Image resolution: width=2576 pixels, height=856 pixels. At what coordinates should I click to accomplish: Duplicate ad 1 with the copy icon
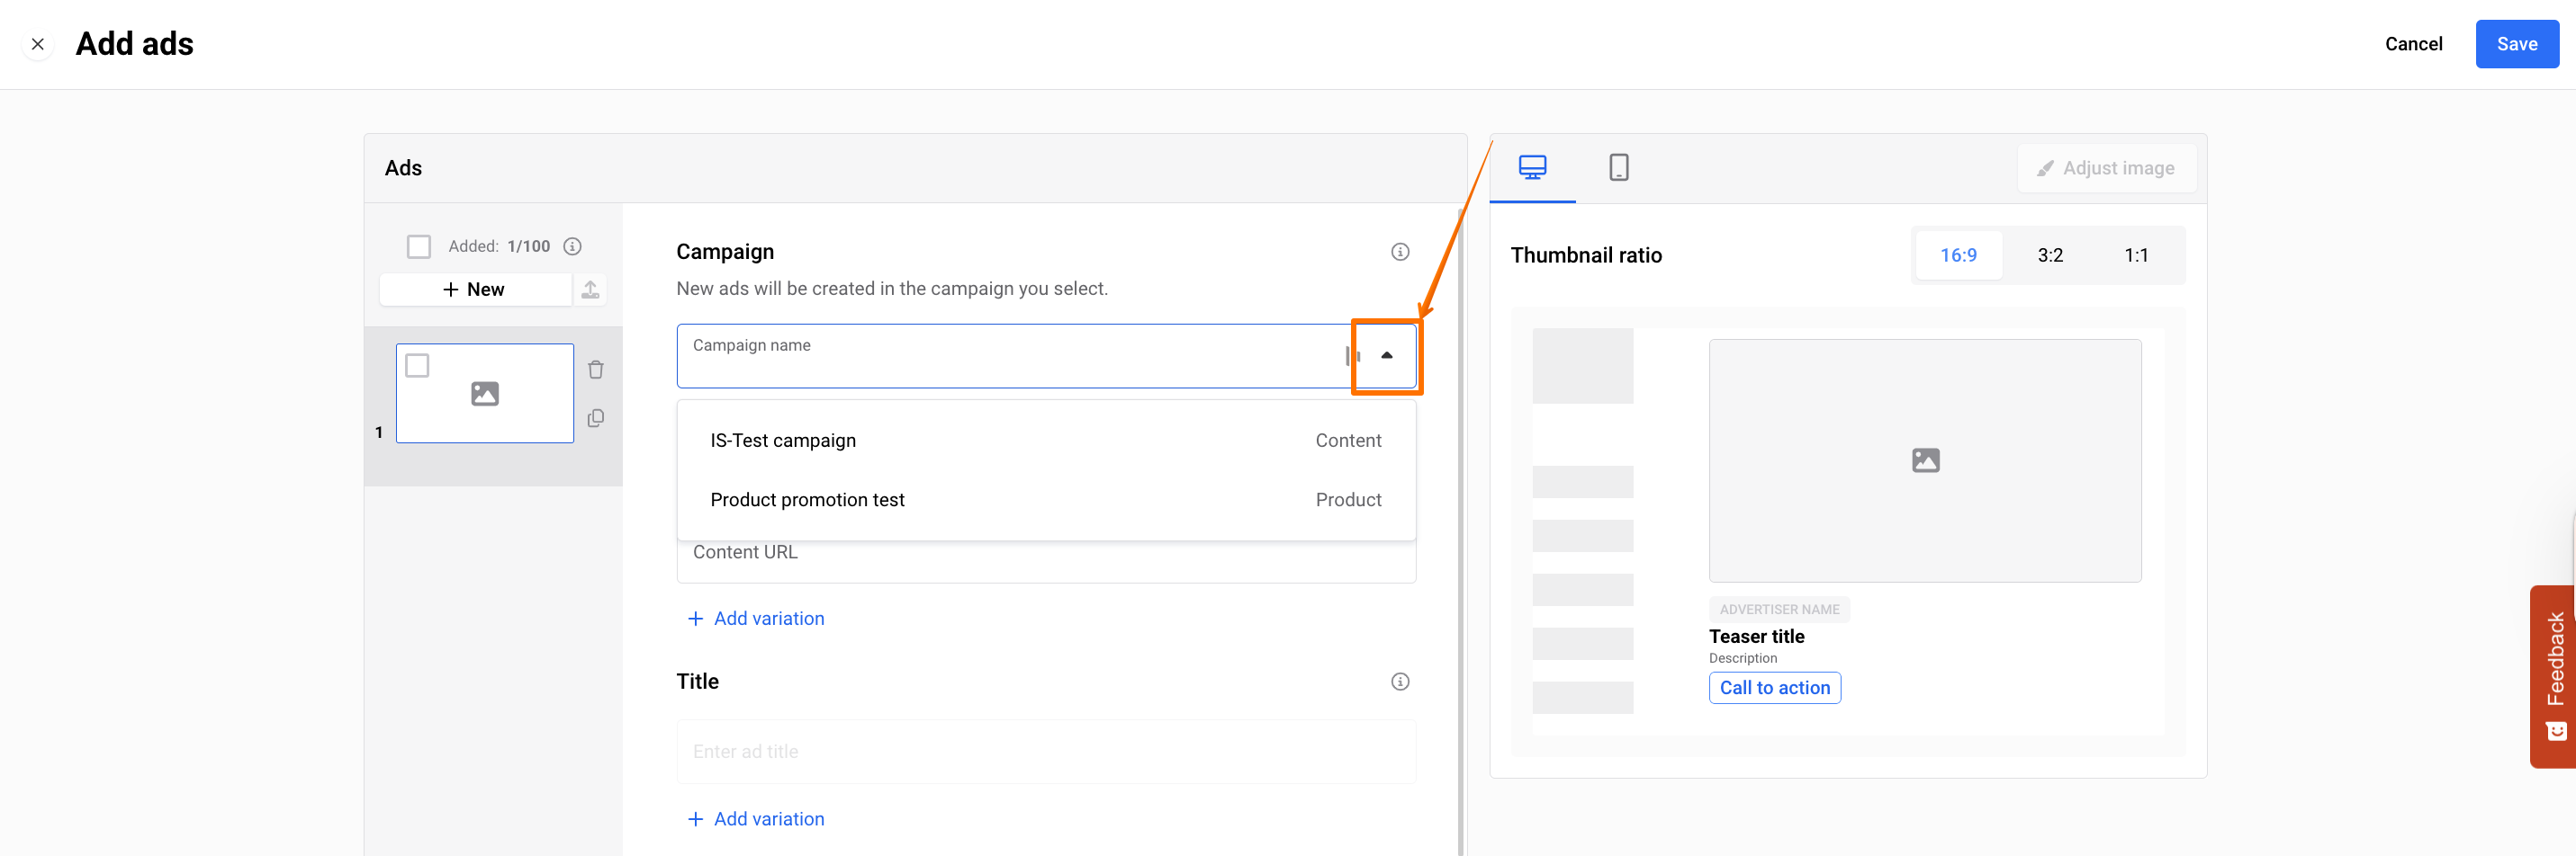pyautogui.click(x=596, y=418)
